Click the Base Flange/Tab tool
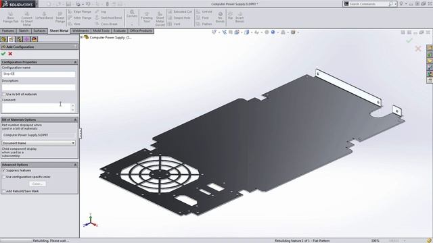The height and width of the screenshot is (243, 433). click(11, 18)
